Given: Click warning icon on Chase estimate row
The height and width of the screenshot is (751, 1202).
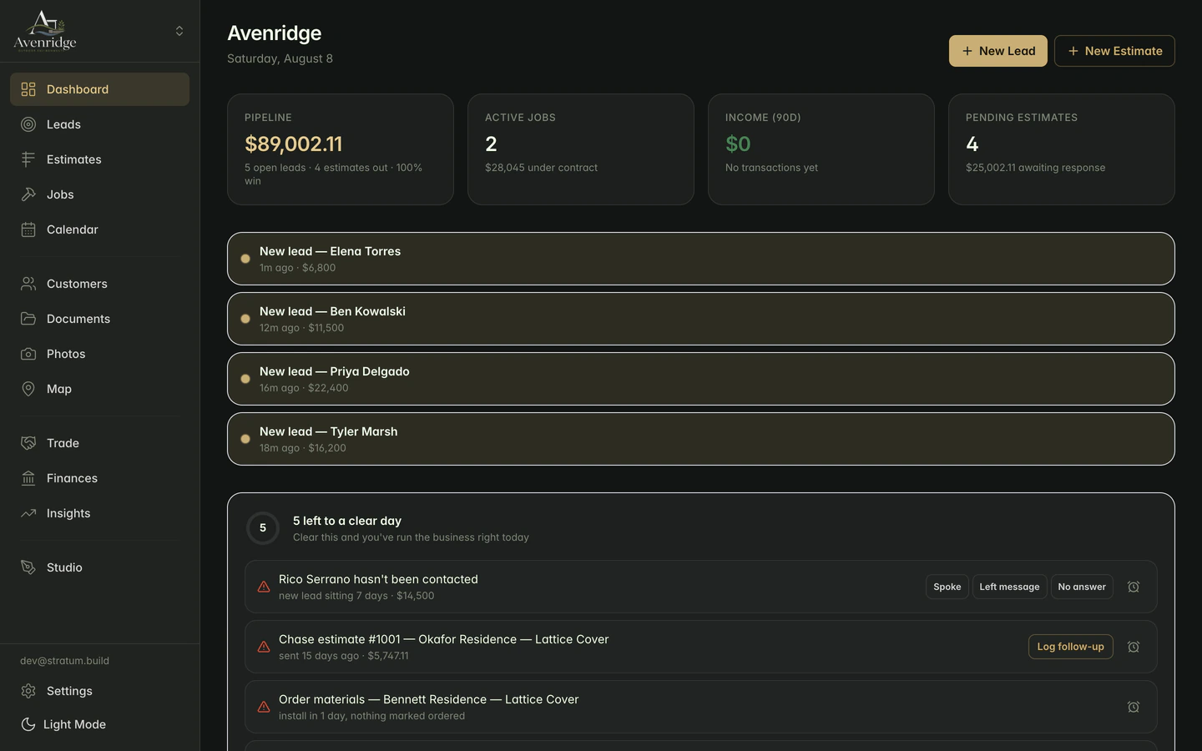Looking at the screenshot, I should pyautogui.click(x=264, y=647).
